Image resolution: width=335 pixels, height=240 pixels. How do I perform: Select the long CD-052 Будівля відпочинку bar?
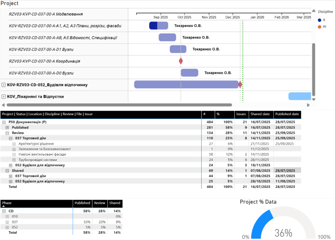(x=186, y=84)
